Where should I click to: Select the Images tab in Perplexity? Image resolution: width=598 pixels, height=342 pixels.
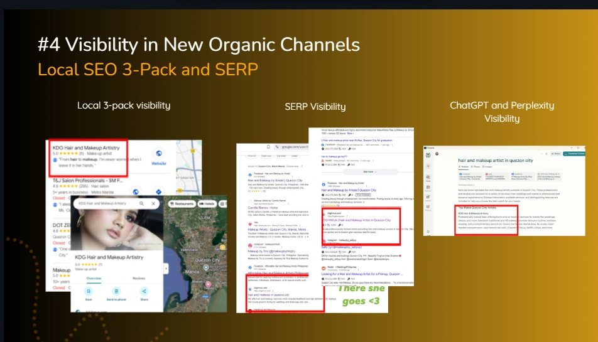click(x=487, y=167)
